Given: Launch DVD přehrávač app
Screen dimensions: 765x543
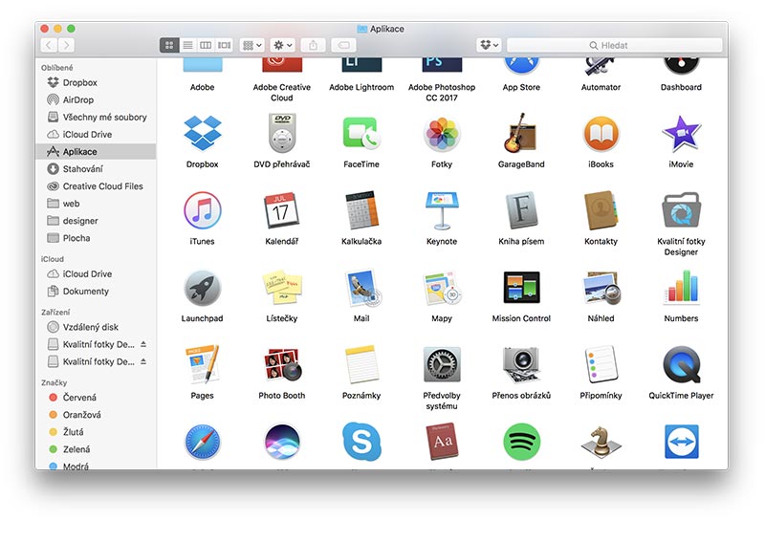Looking at the screenshot, I should coord(282,133).
